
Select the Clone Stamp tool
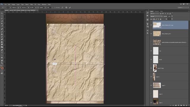(2, 34)
